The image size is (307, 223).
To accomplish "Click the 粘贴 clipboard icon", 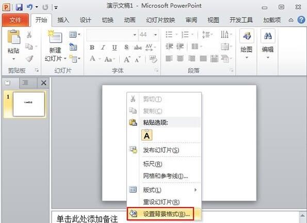I will click(x=13, y=37).
